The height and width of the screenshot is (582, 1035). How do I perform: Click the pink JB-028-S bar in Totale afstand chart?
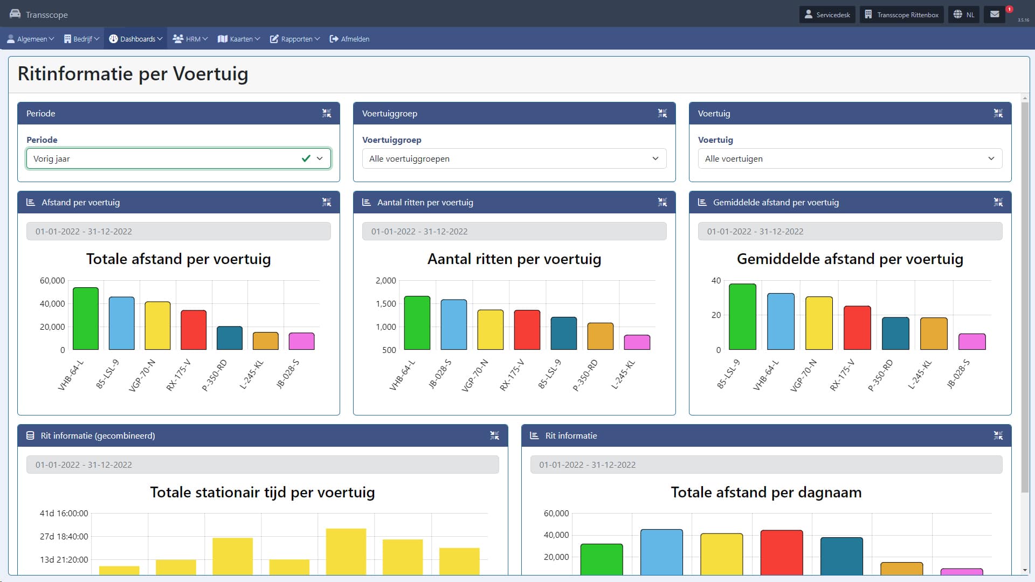(x=301, y=341)
